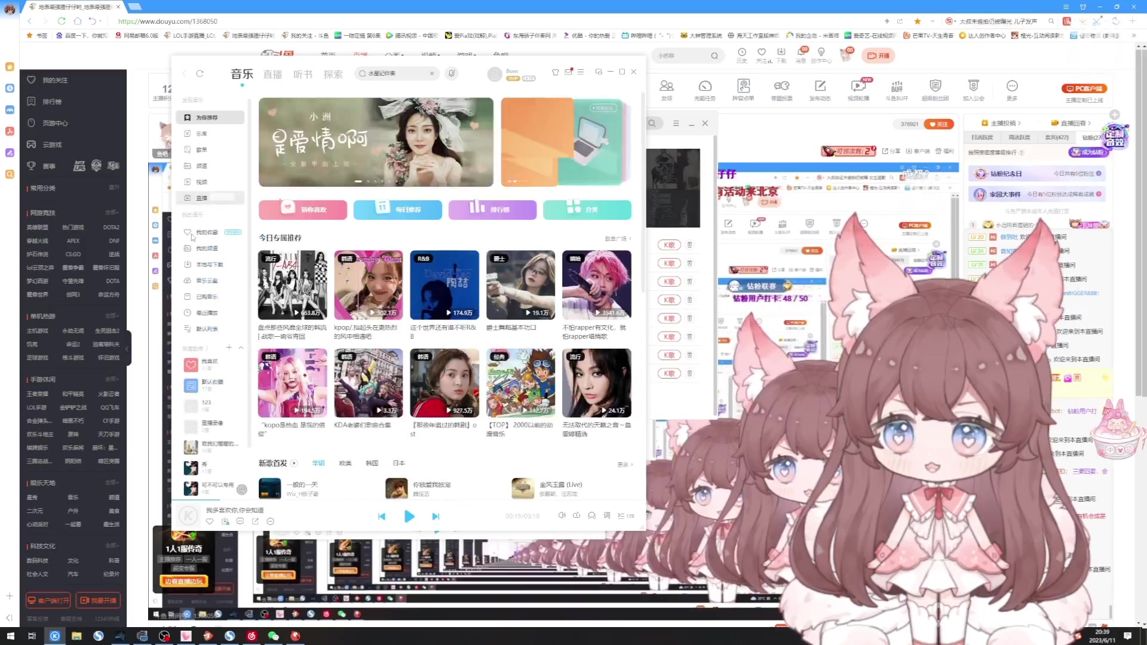The height and width of the screenshot is (645, 1147).
Task: Switch to the 听书 tab
Action: pos(303,74)
